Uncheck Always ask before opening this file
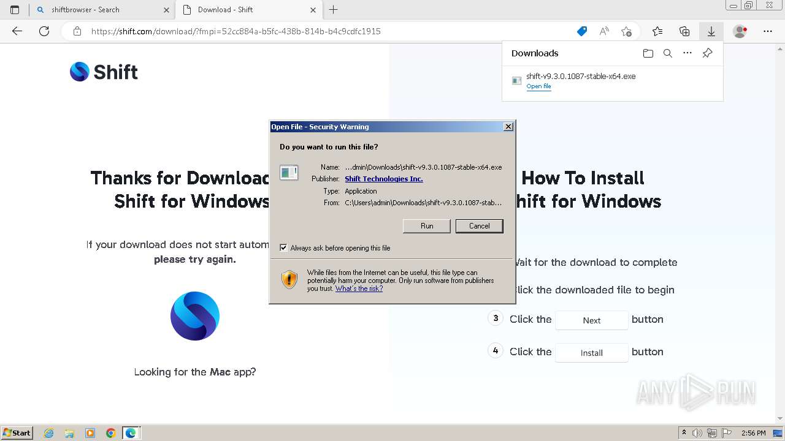The height and width of the screenshot is (441, 785). [283, 248]
